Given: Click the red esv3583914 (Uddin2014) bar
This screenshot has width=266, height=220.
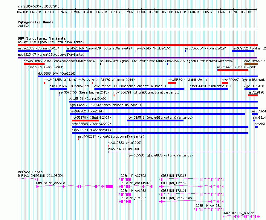Looking at the screenshot, I should pos(172,83).
